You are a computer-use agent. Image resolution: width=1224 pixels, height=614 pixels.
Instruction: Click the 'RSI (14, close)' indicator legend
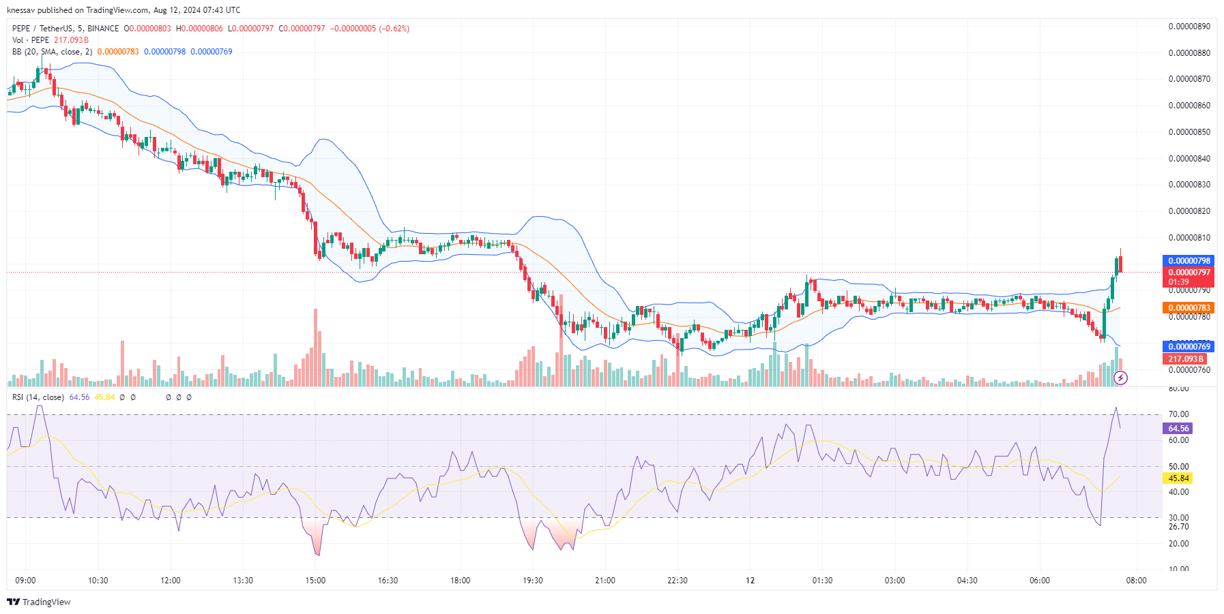38,397
